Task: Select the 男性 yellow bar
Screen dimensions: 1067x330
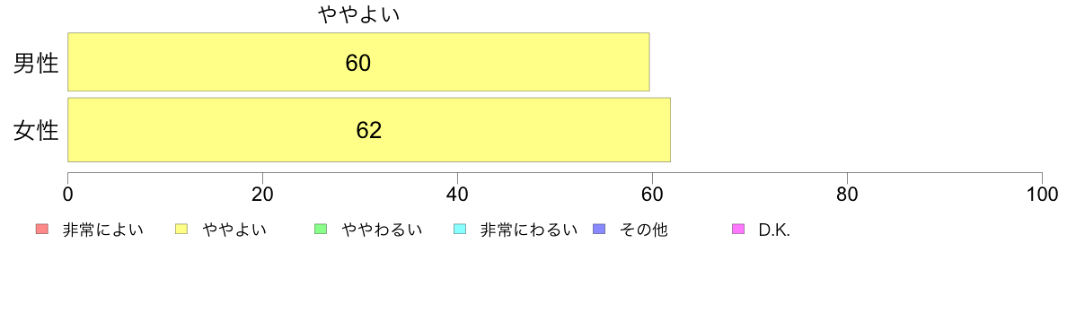Action: [x=358, y=61]
